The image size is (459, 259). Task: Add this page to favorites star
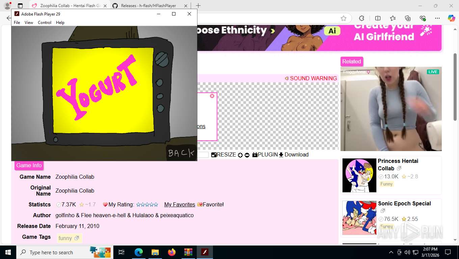tap(344, 18)
